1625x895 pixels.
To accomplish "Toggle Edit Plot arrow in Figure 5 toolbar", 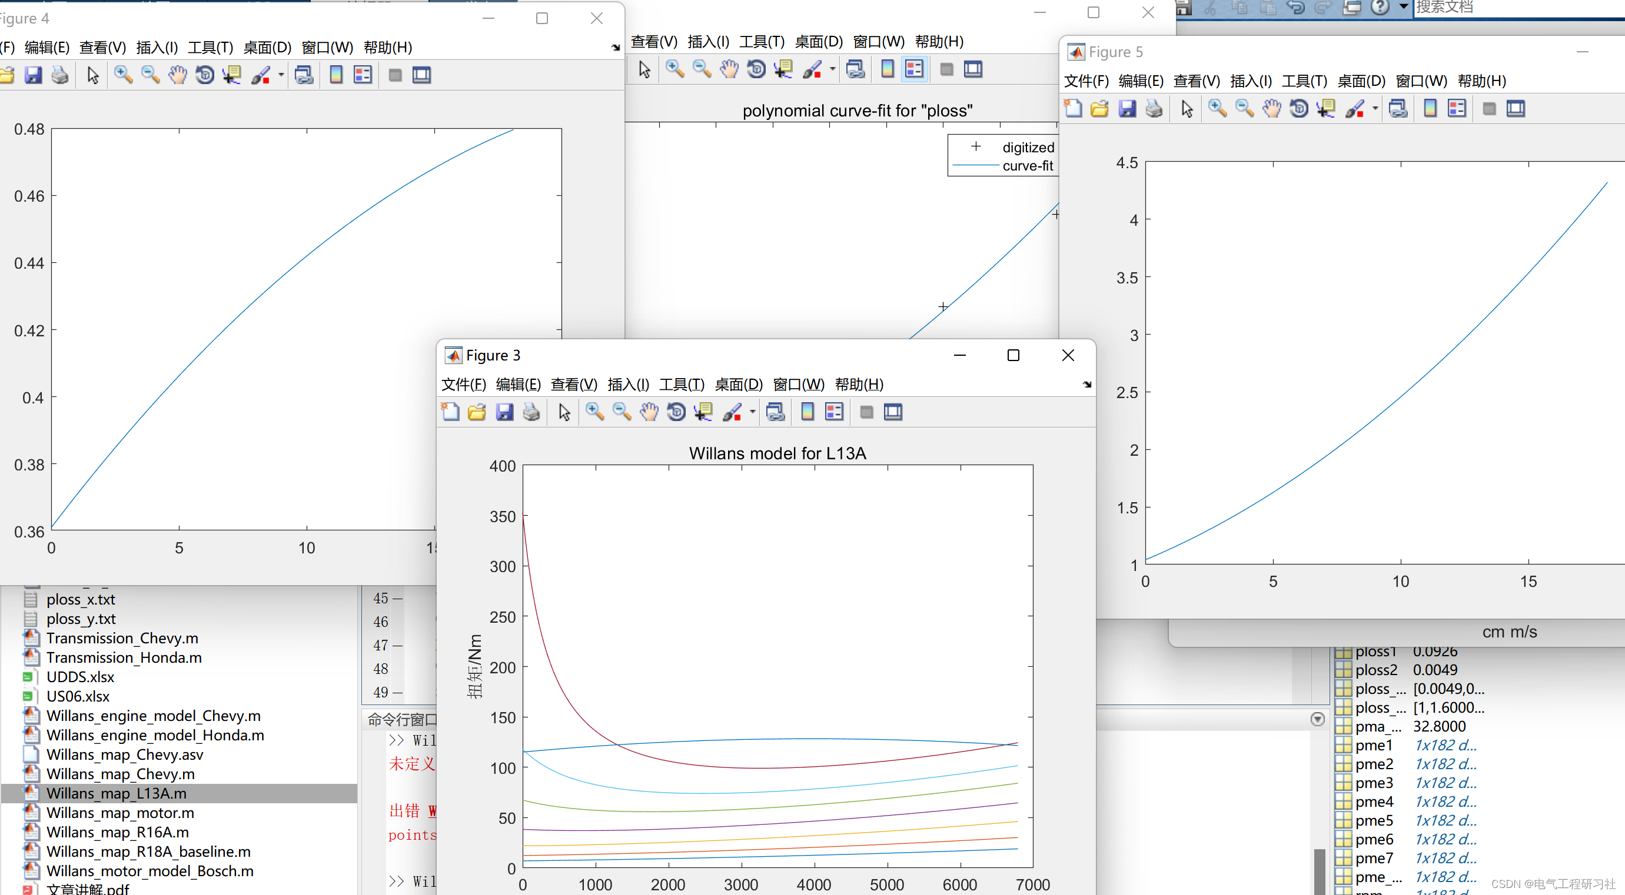I will coord(1187,108).
